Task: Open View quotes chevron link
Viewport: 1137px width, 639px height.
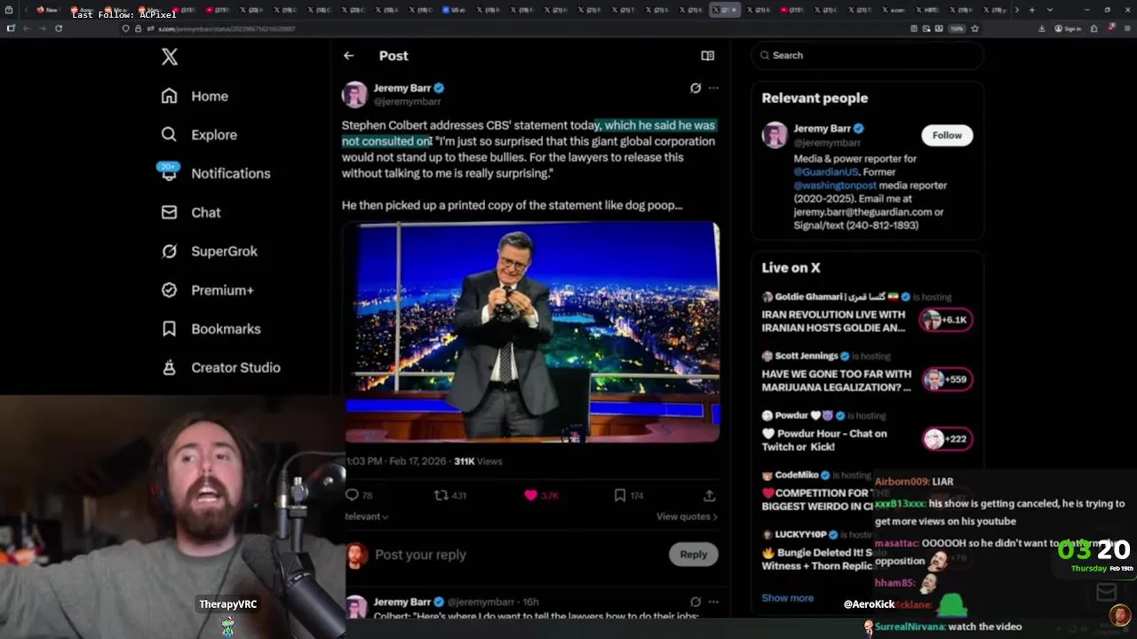Action: pos(687,517)
